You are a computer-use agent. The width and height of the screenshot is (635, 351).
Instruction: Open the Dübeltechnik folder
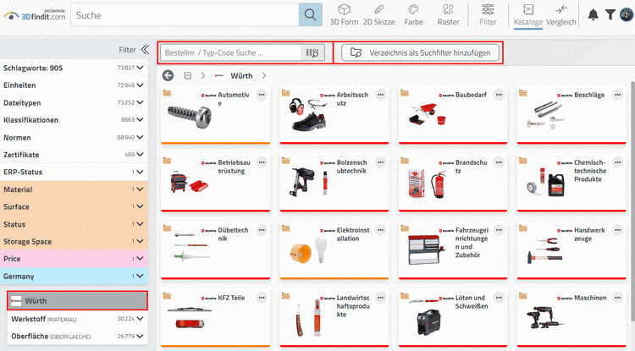click(215, 250)
